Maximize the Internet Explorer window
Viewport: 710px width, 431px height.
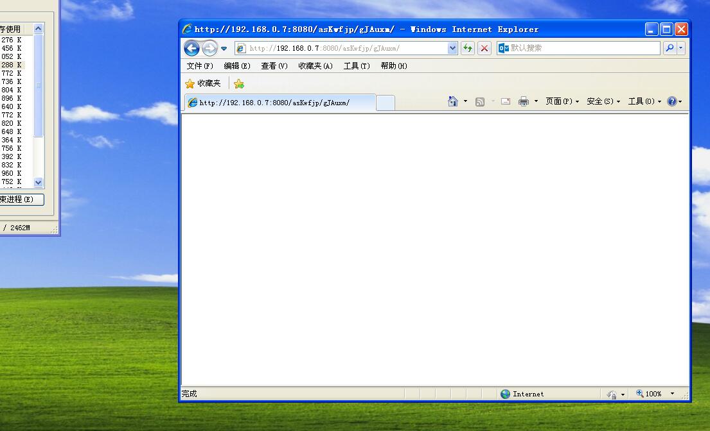tap(666, 30)
